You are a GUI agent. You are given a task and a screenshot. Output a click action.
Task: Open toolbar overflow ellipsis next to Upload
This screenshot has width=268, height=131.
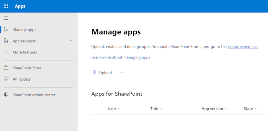pos(122,73)
